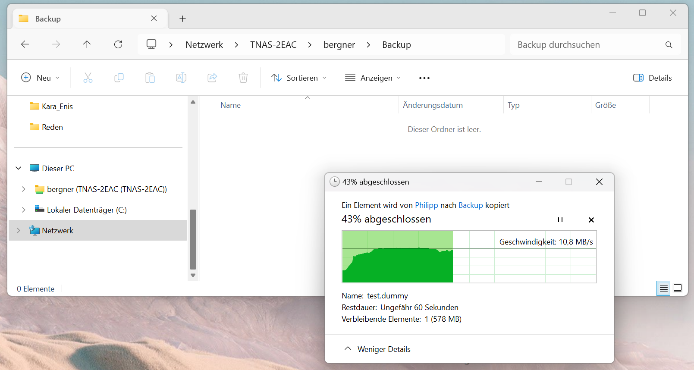Image resolution: width=694 pixels, height=370 pixels.
Task: Pause the file copy operation
Action: pyautogui.click(x=560, y=220)
